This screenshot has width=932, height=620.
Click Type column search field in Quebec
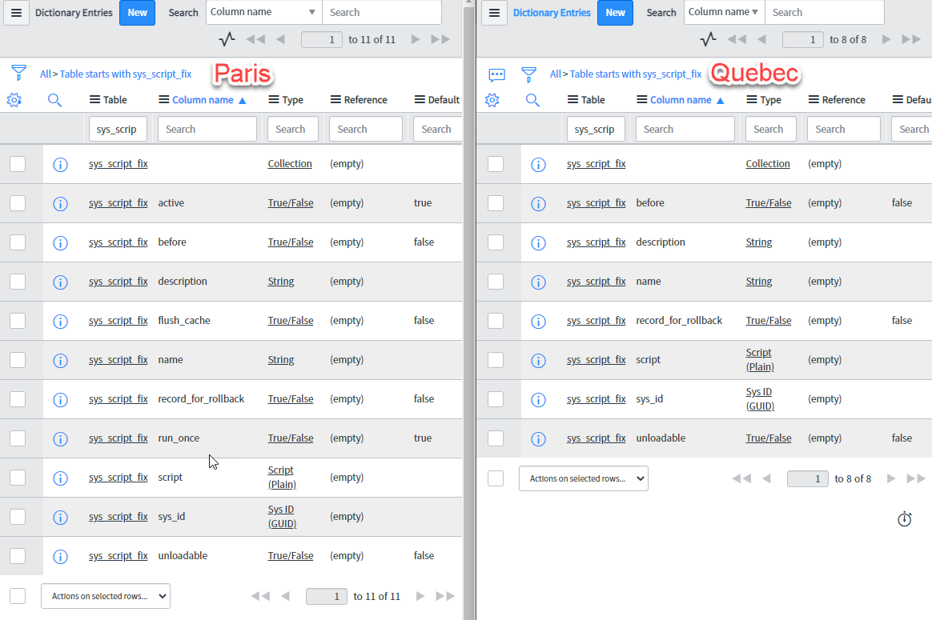[770, 129]
